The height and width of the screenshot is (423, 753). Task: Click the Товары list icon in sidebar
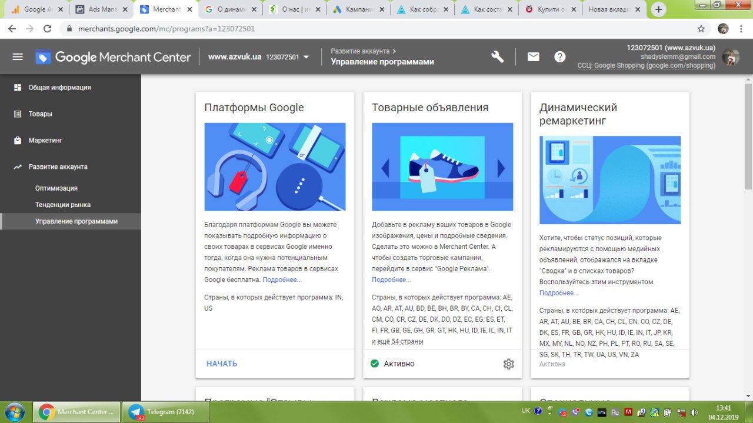point(18,114)
